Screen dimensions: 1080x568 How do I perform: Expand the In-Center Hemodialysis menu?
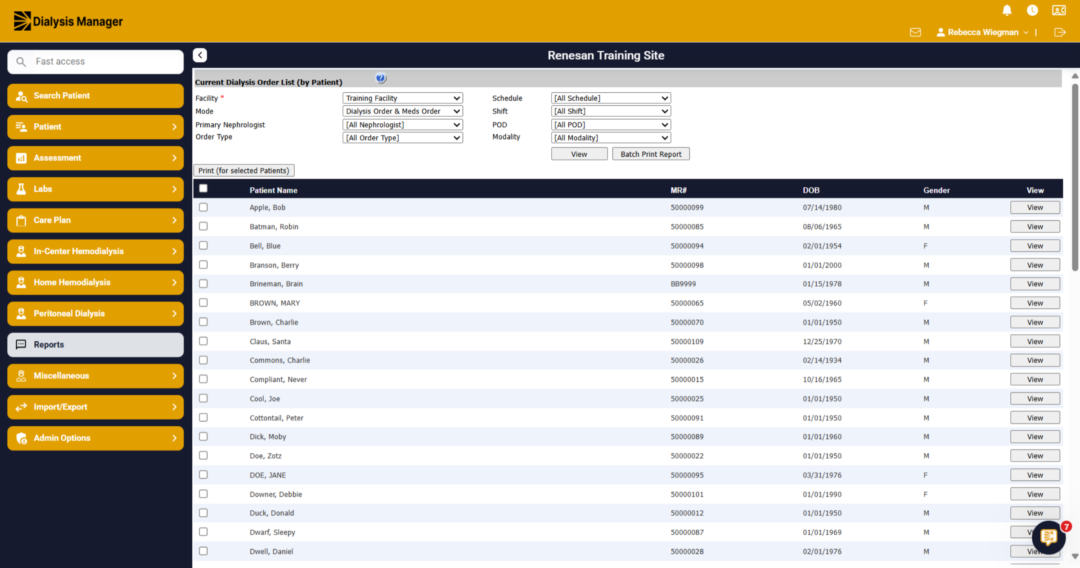tap(95, 252)
